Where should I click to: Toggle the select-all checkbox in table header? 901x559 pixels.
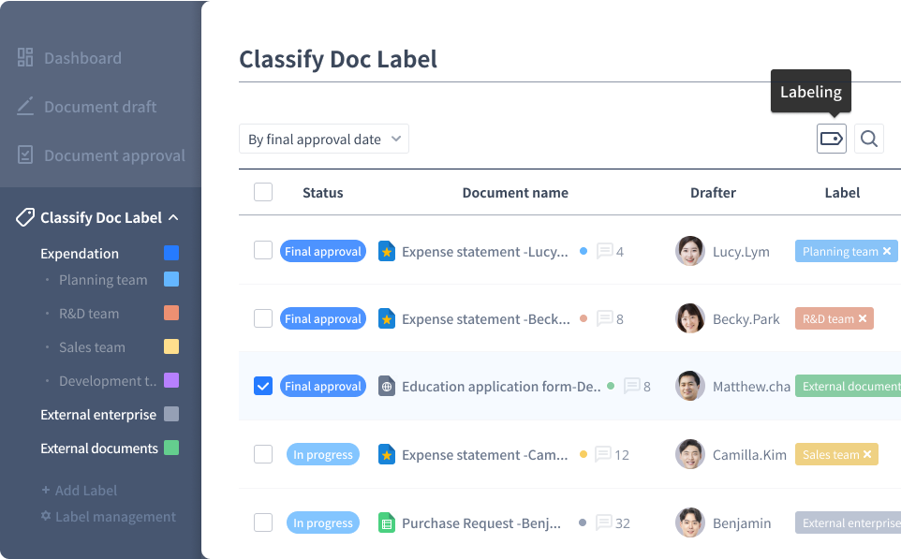pyautogui.click(x=263, y=192)
